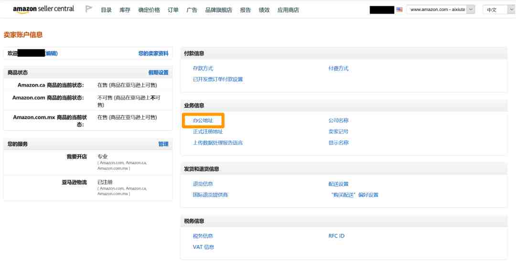Viewport: 516px width, 265px height.
Task: Open 显示名称 link
Action: pos(338,143)
